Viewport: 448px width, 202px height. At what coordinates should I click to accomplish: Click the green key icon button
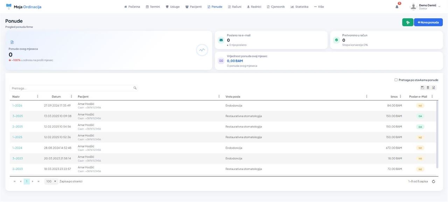pos(407,22)
